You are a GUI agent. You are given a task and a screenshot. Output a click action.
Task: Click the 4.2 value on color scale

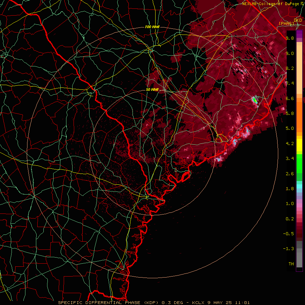click(290, 144)
